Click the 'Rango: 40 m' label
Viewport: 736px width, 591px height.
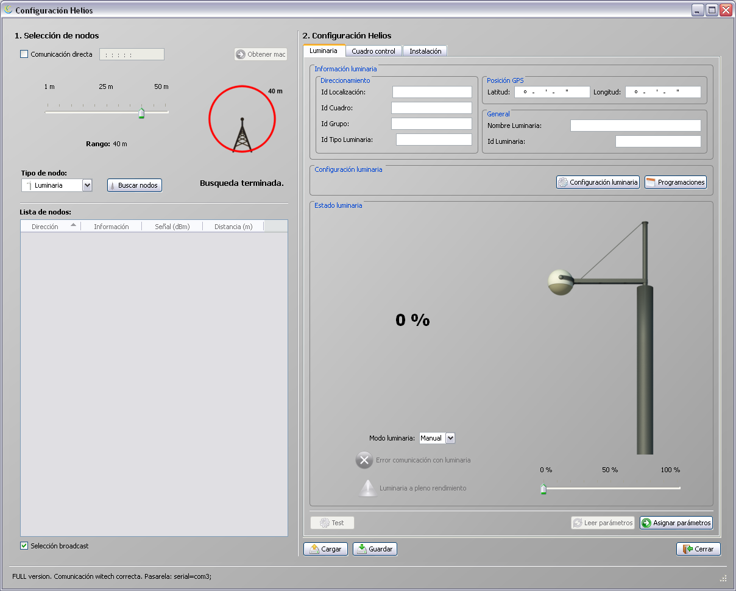(x=107, y=144)
